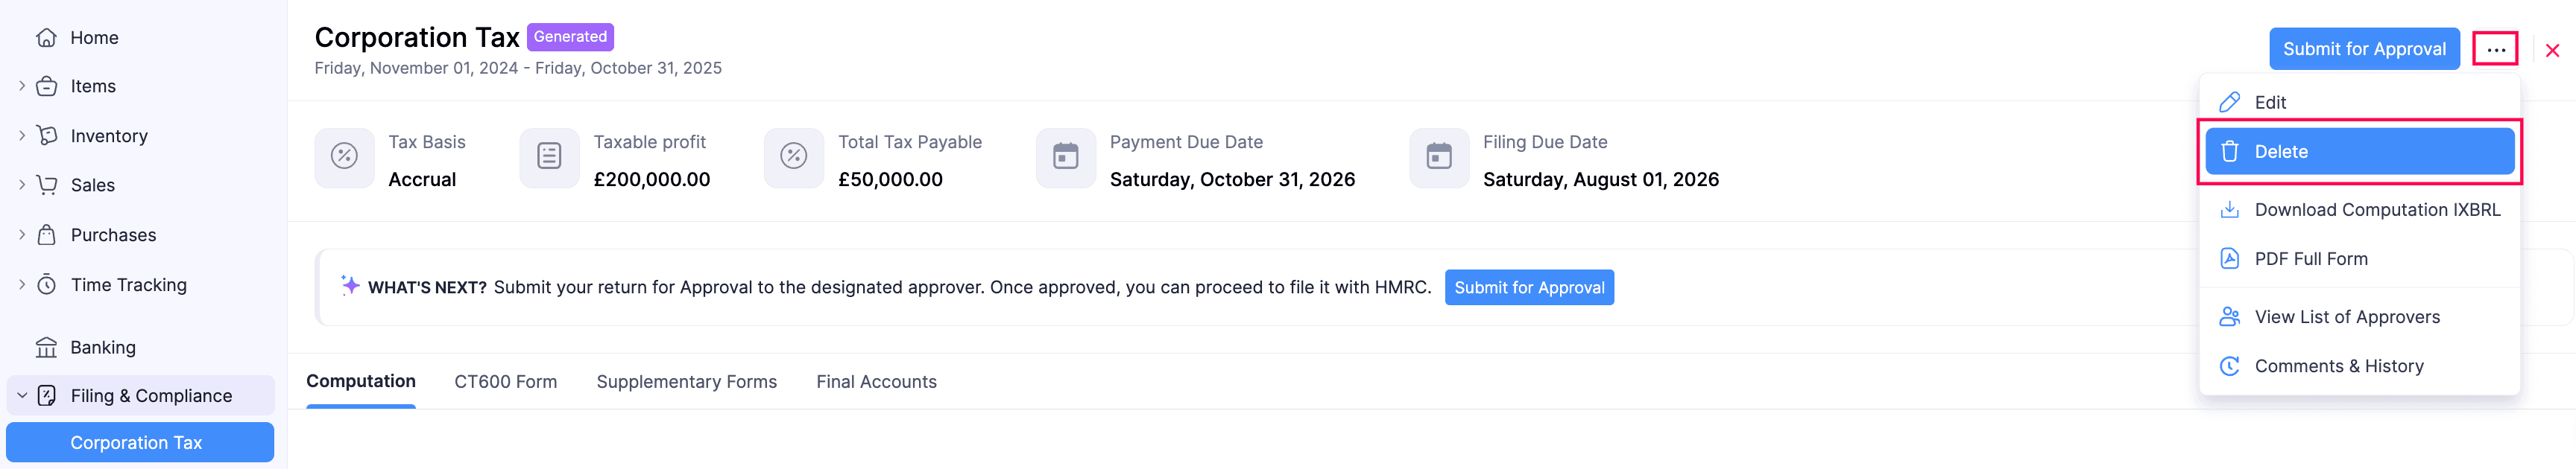Screen dimensions: 2576x469
Task: Click the Taxable profit document icon
Action: (x=549, y=156)
